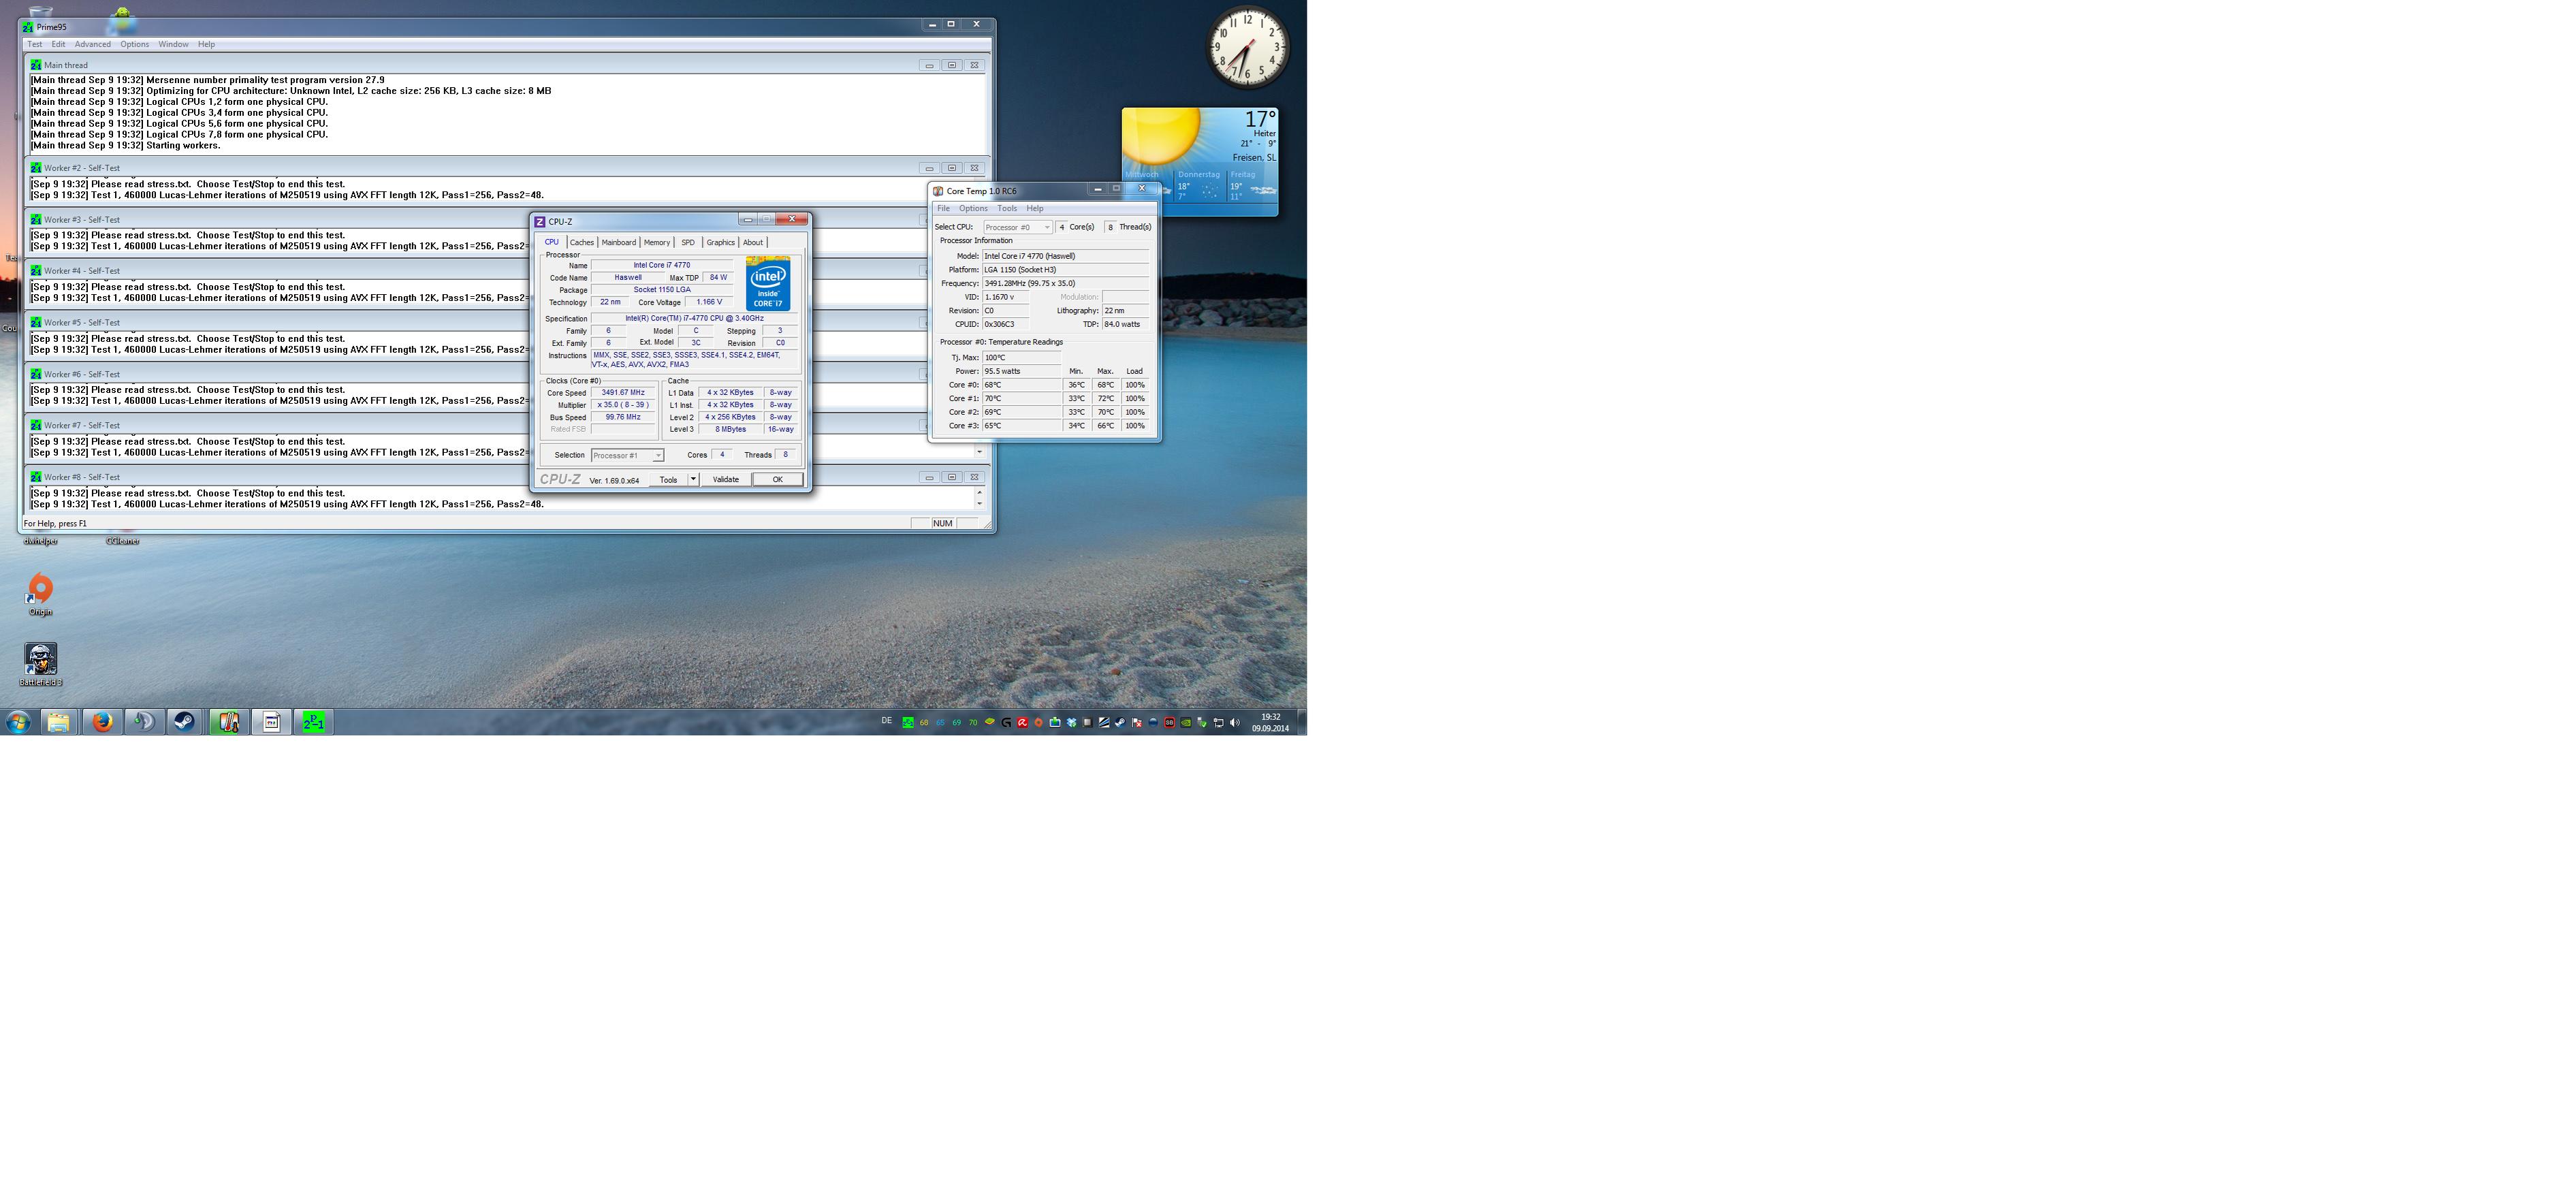The width and height of the screenshot is (2576, 1178).
Task: Open Windows Explorer from the taskbar
Action: [x=59, y=722]
